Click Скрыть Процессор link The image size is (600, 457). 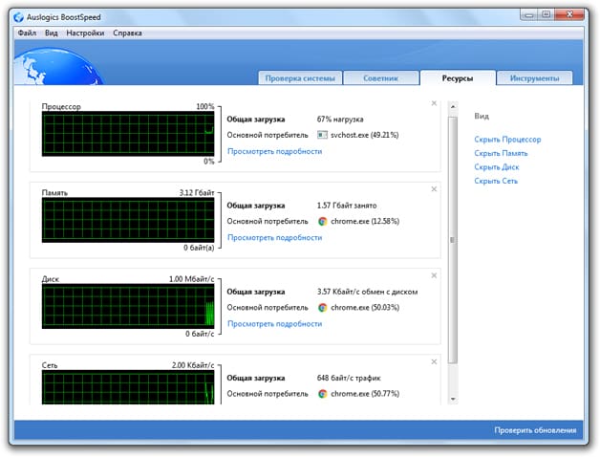507,140
